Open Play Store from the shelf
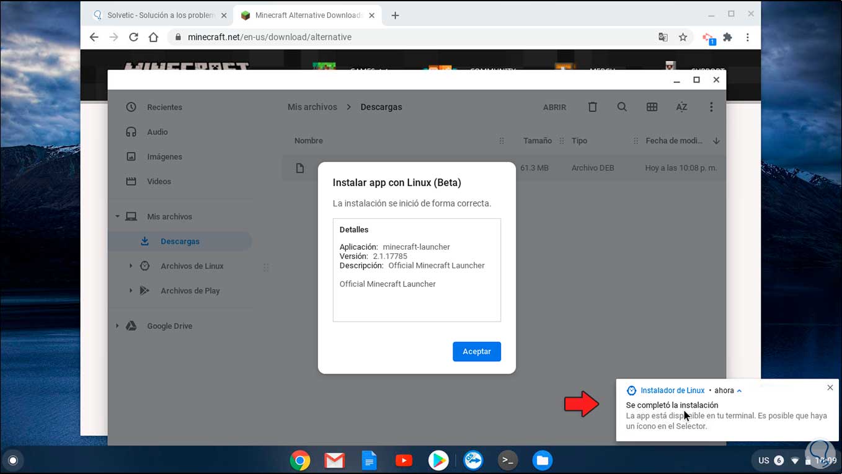This screenshot has height=474, width=842. point(438,460)
